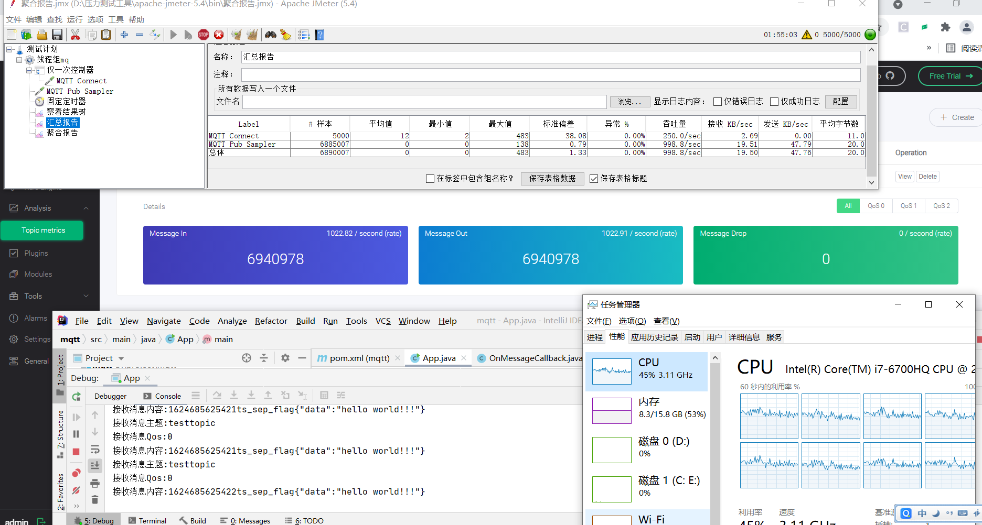
Task: Open Project panel gear settings icon
Action: pos(285,358)
